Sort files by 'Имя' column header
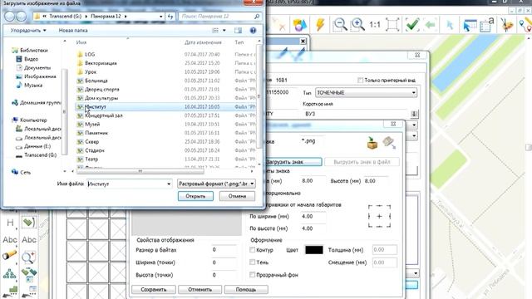 pos(81,42)
